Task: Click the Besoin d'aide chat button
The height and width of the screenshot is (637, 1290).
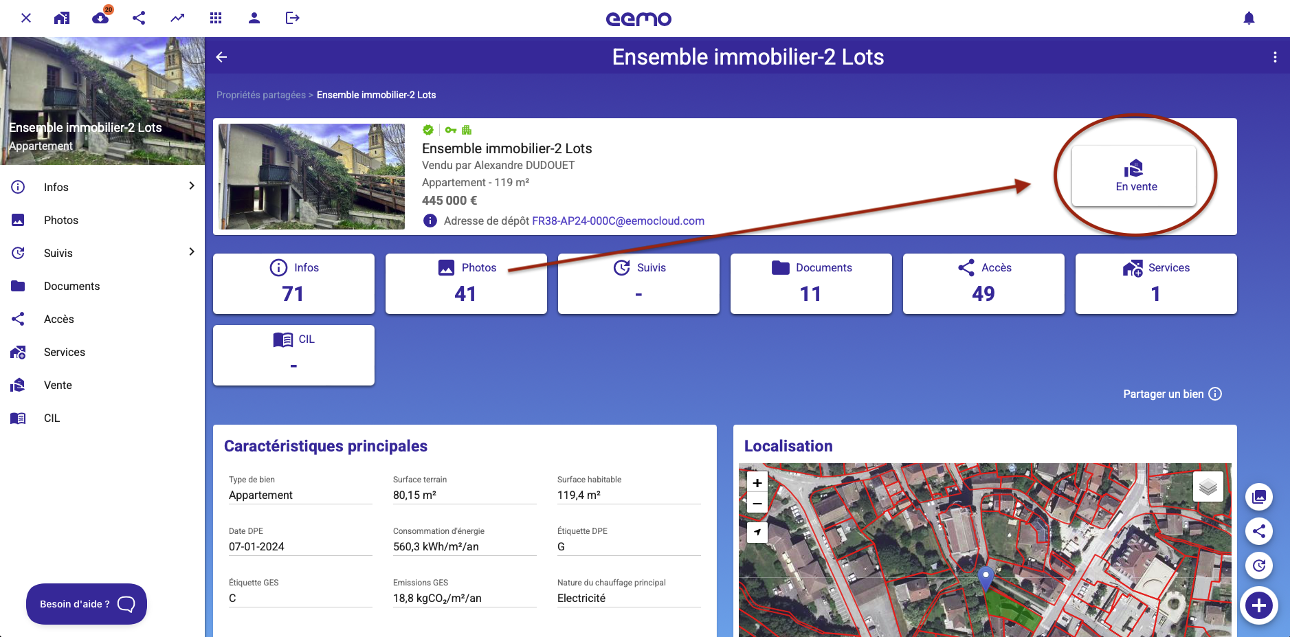Action: coord(87,604)
